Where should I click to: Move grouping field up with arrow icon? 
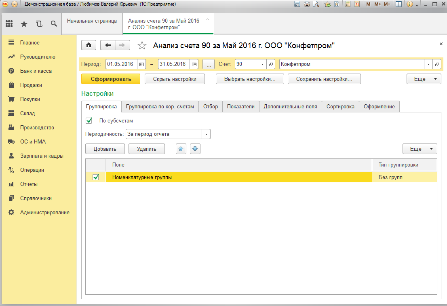click(181, 149)
